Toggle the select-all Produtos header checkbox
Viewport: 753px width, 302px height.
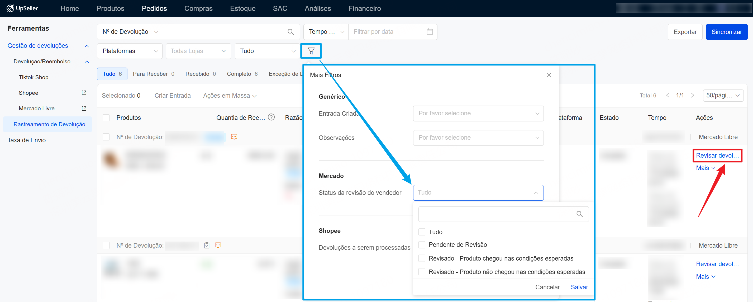point(106,117)
